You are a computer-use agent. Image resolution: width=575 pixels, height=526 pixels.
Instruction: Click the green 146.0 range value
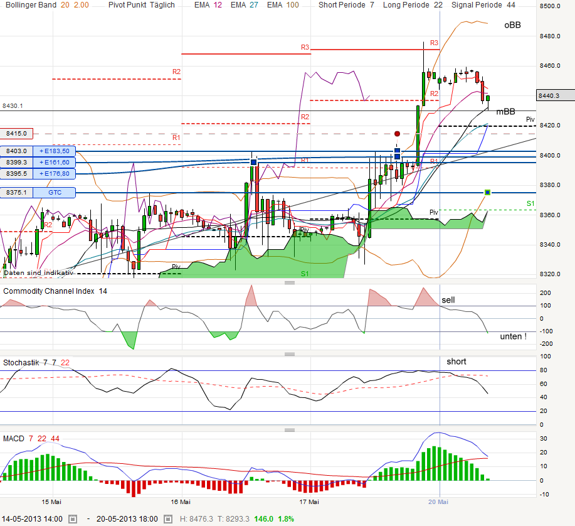tap(263, 519)
